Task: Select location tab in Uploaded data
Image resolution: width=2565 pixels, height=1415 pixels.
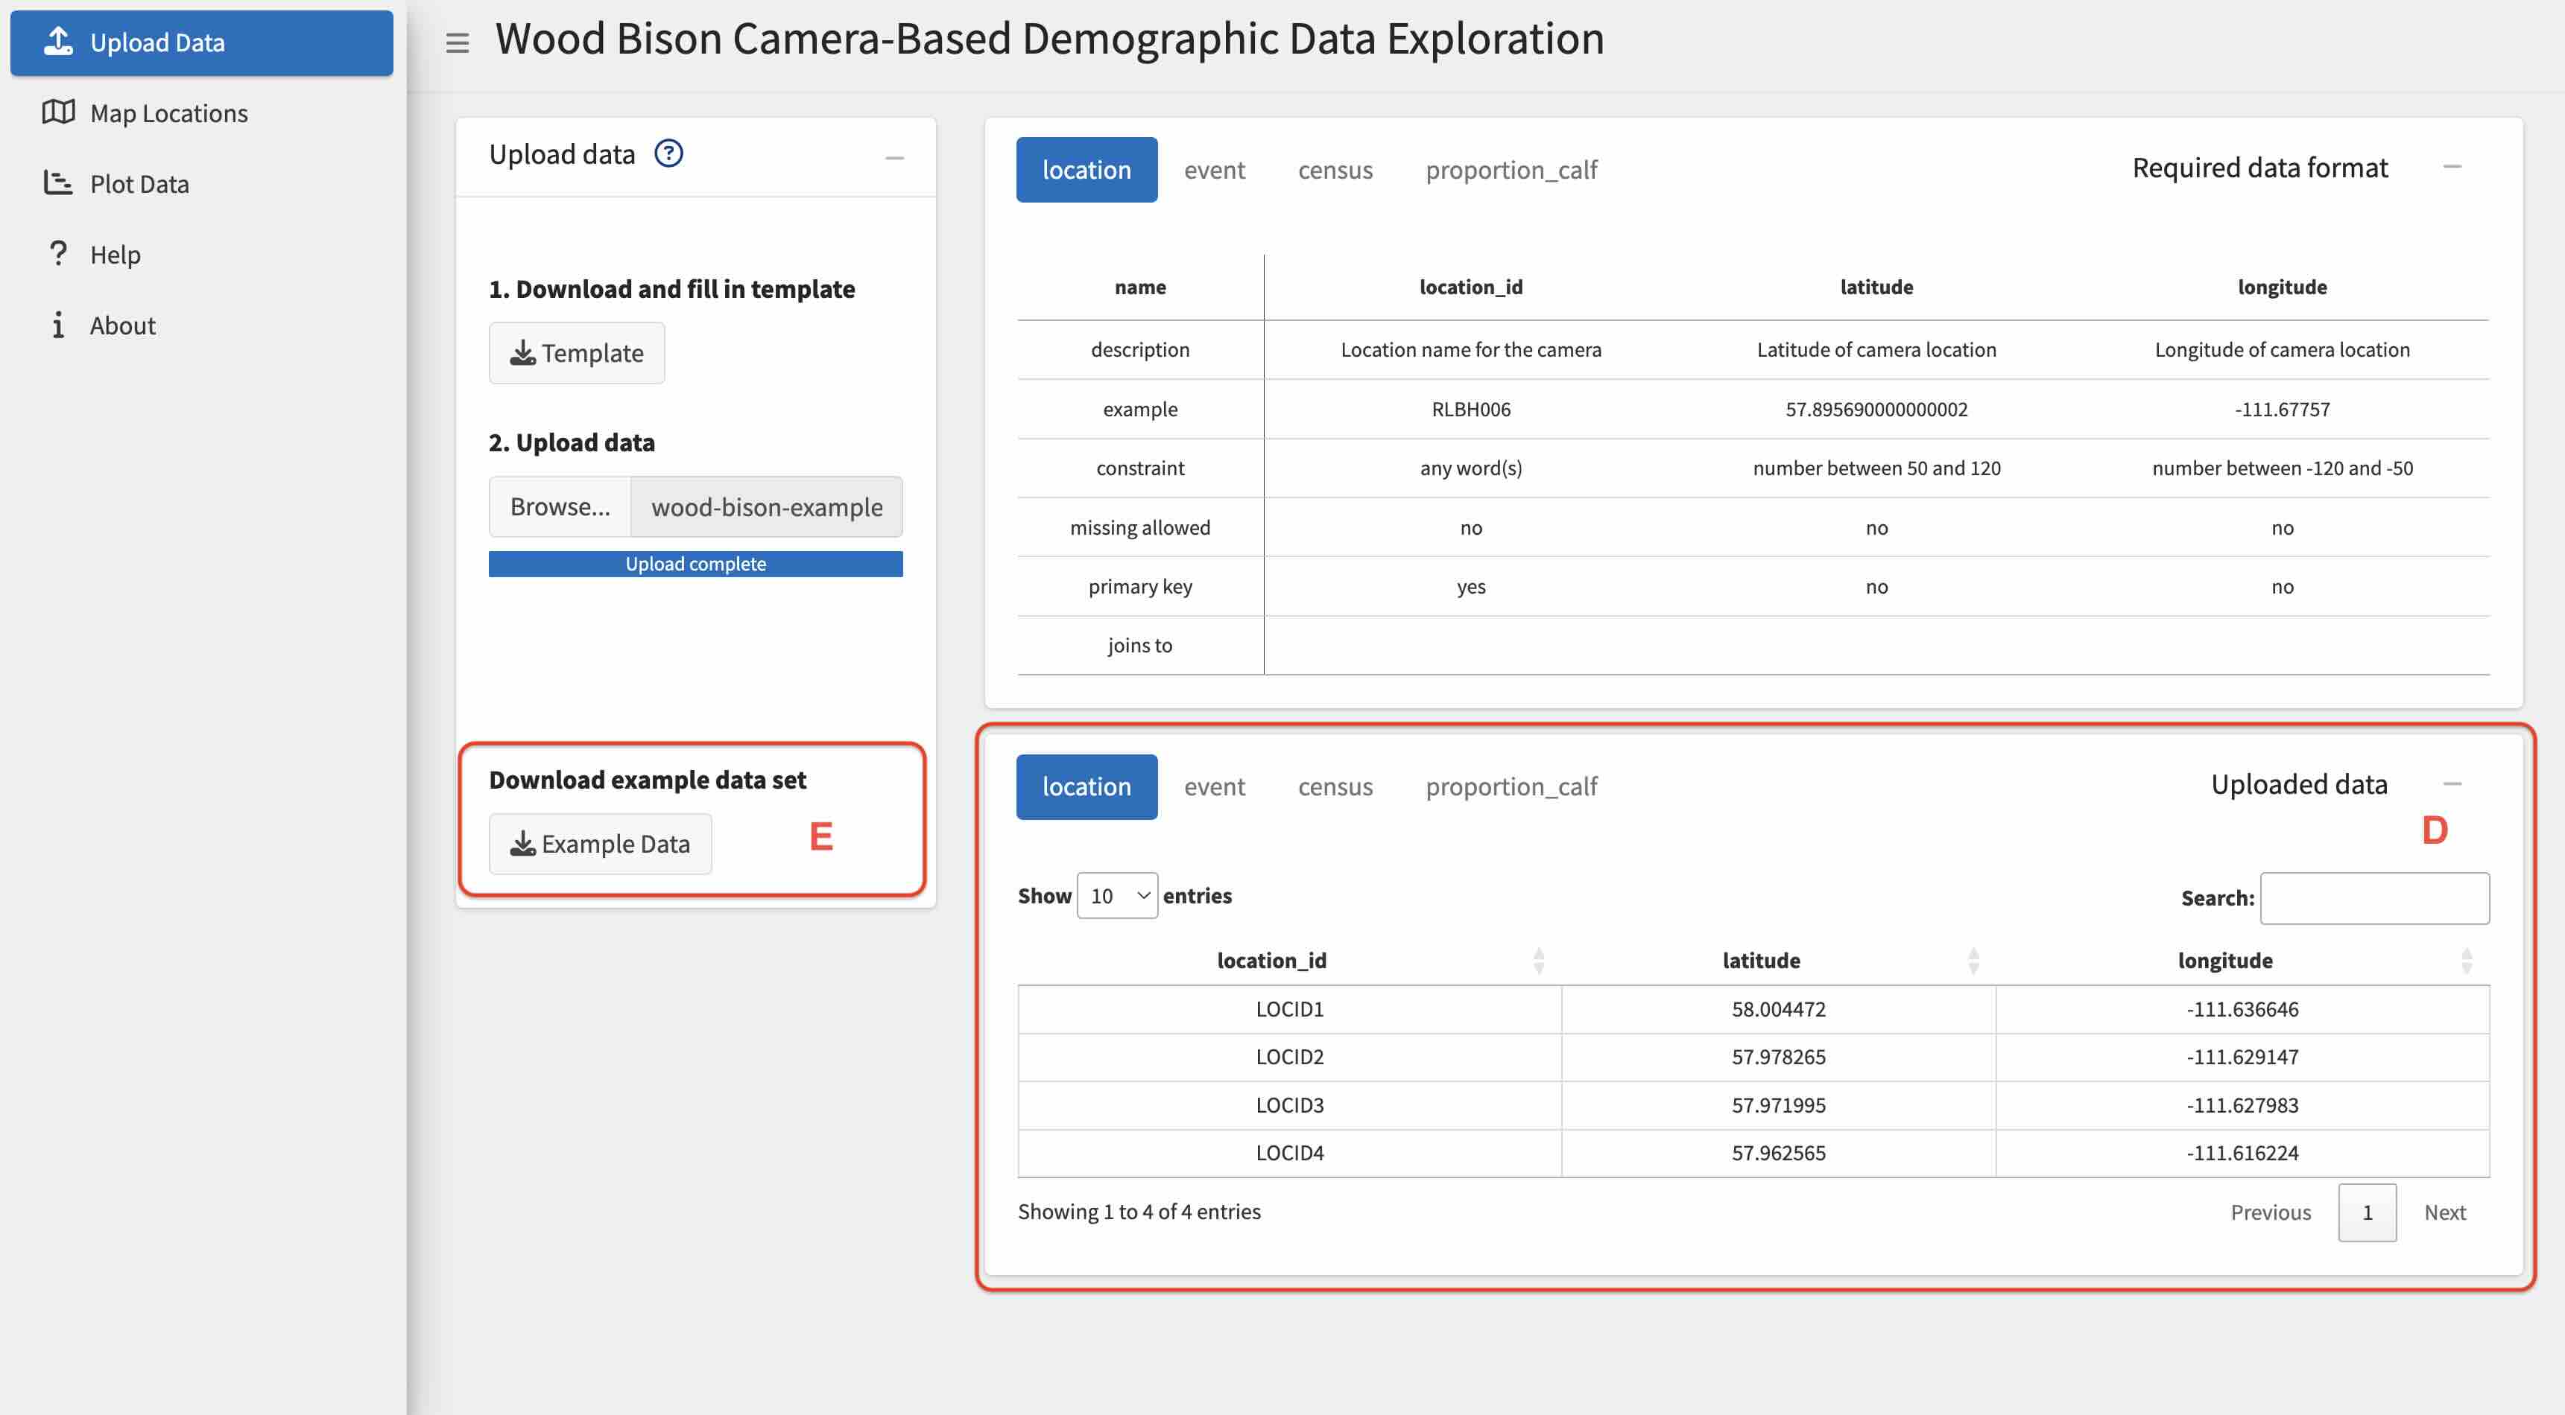Action: pos(1087,787)
